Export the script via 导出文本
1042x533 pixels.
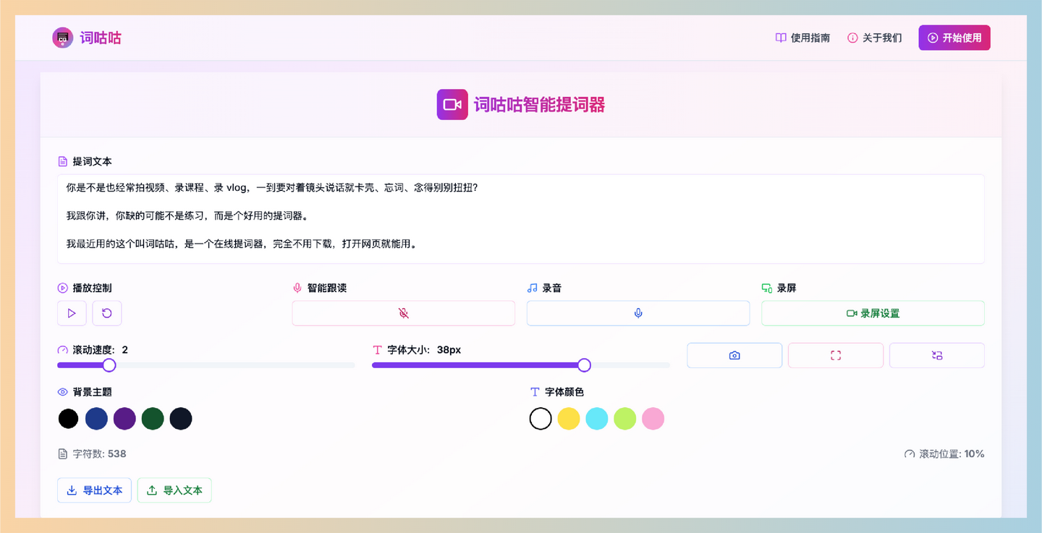pos(94,490)
